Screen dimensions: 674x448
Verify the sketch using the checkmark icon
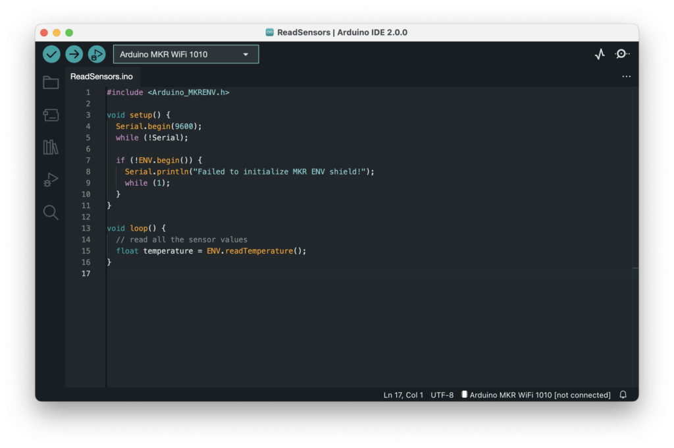51,54
